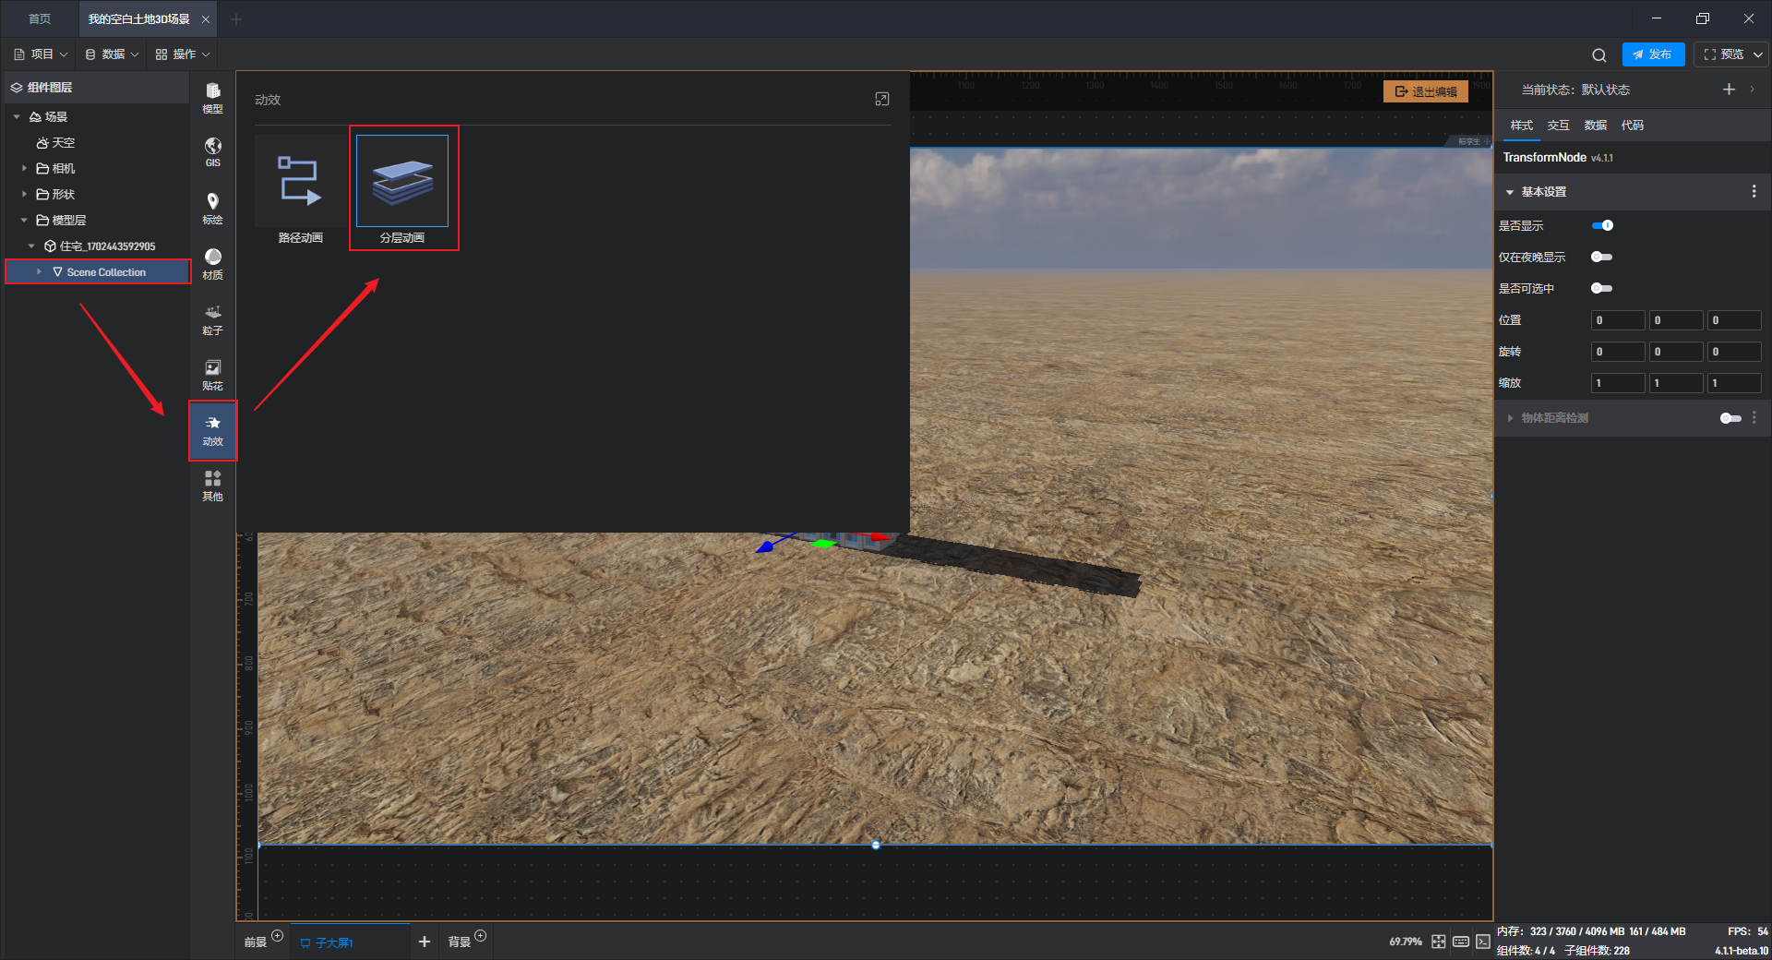Switch to the 样式 tab
This screenshot has width=1772, height=960.
[1522, 126]
